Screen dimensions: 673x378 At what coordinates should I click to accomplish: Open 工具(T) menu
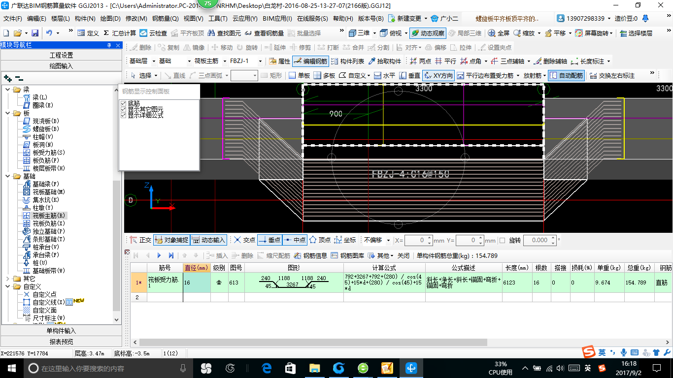218,18
